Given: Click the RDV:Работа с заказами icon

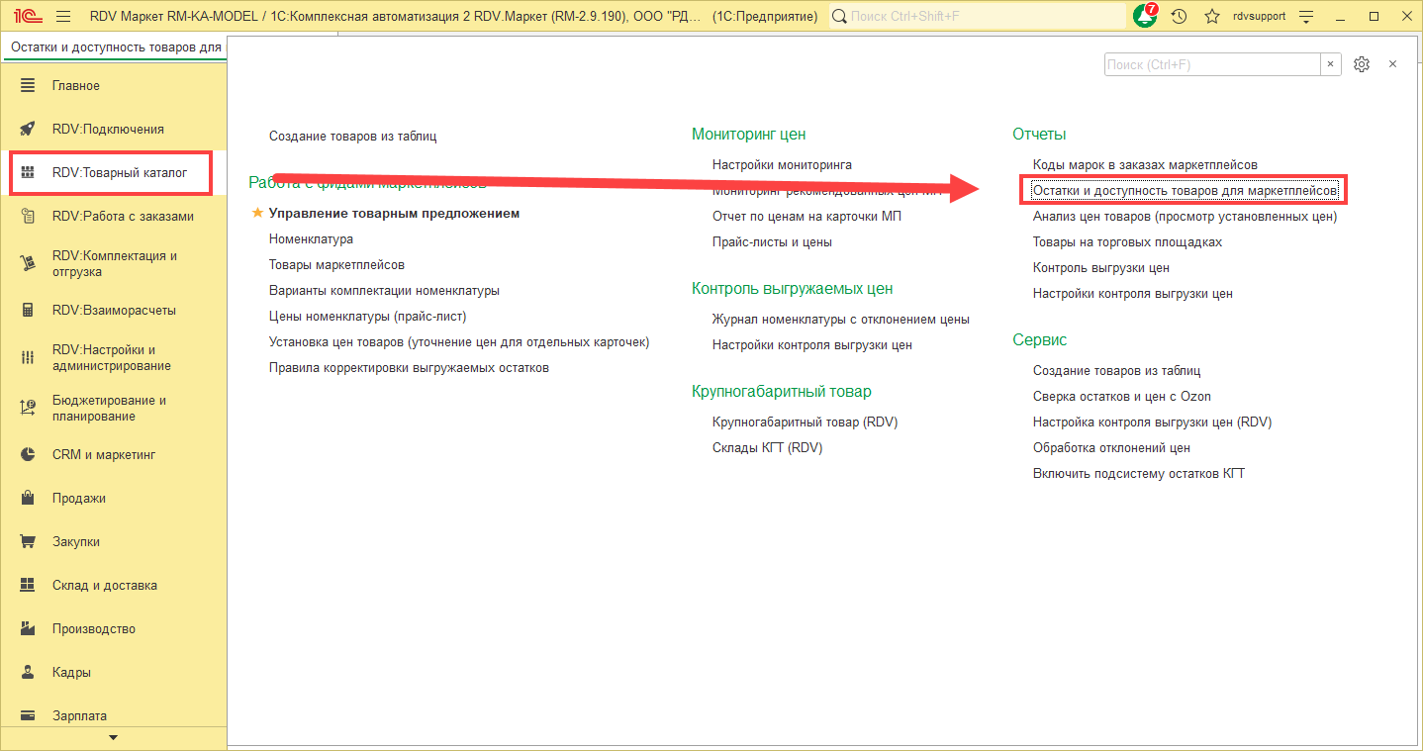Looking at the screenshot, I should [x=28, y=216].
